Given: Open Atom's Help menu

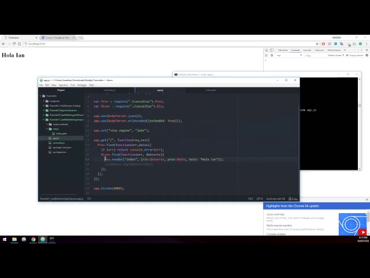Looking at the screenshot, I should point(91,85).
